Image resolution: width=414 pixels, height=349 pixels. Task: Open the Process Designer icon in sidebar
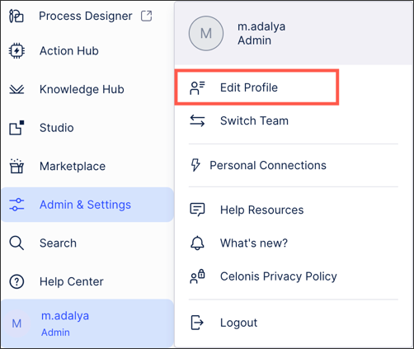[x=16, y=16]
